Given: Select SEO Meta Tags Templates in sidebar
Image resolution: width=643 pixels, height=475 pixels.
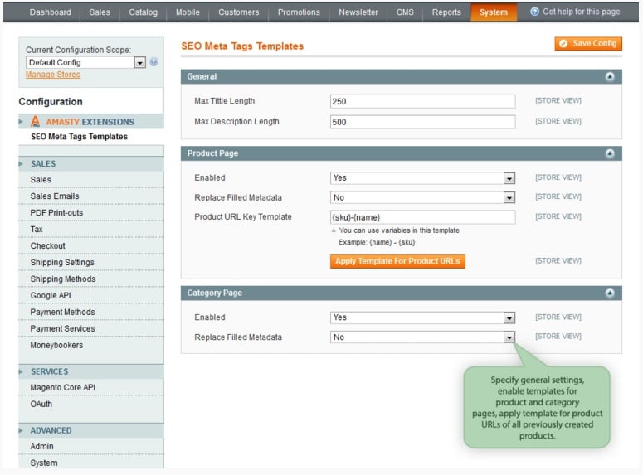Looking at the screenshot, I should 79,137.
